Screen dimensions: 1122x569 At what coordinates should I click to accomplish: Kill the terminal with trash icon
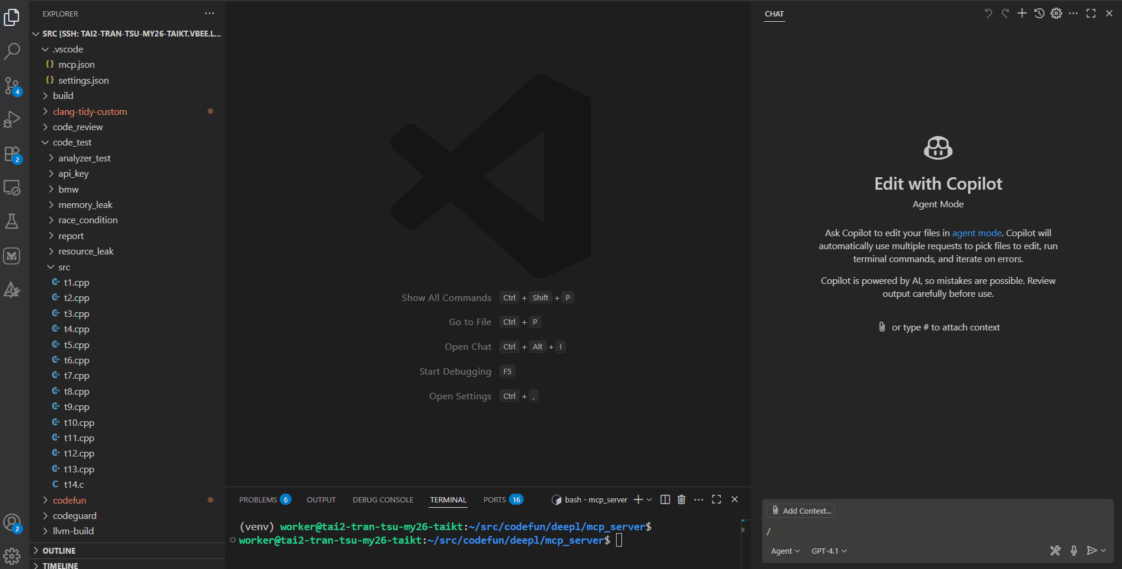pyautogui.click(x=681, y=499)
